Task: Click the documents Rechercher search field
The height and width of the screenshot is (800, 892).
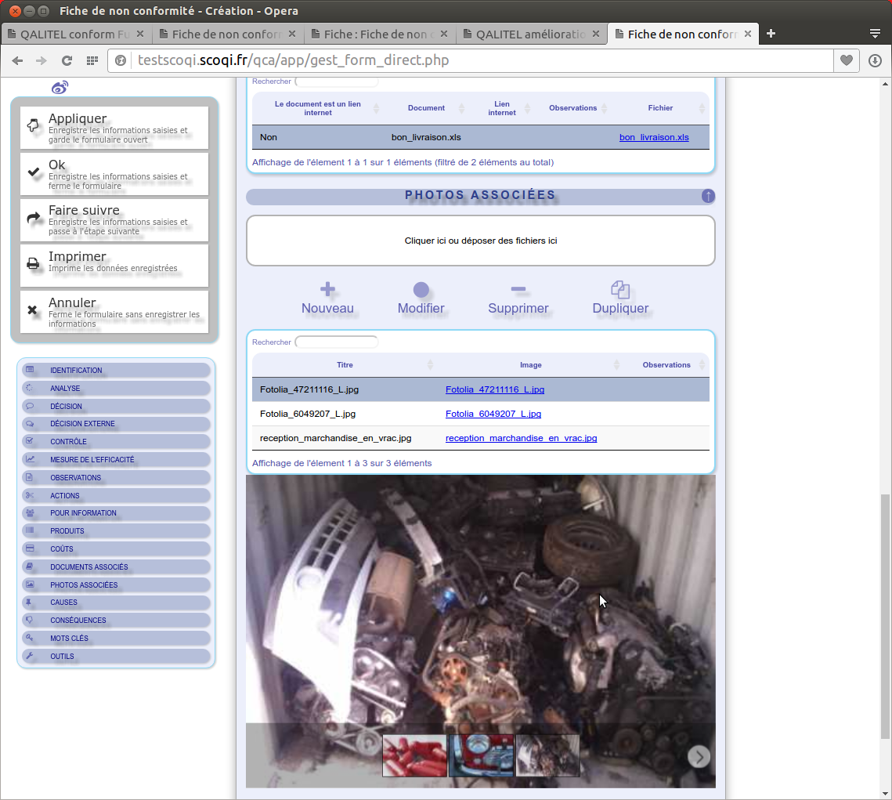Action: (x=337, y=82)
